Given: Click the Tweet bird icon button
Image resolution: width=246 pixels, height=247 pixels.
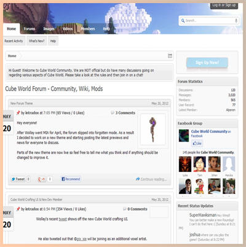Looking at the screenshot, I should 18,179.
